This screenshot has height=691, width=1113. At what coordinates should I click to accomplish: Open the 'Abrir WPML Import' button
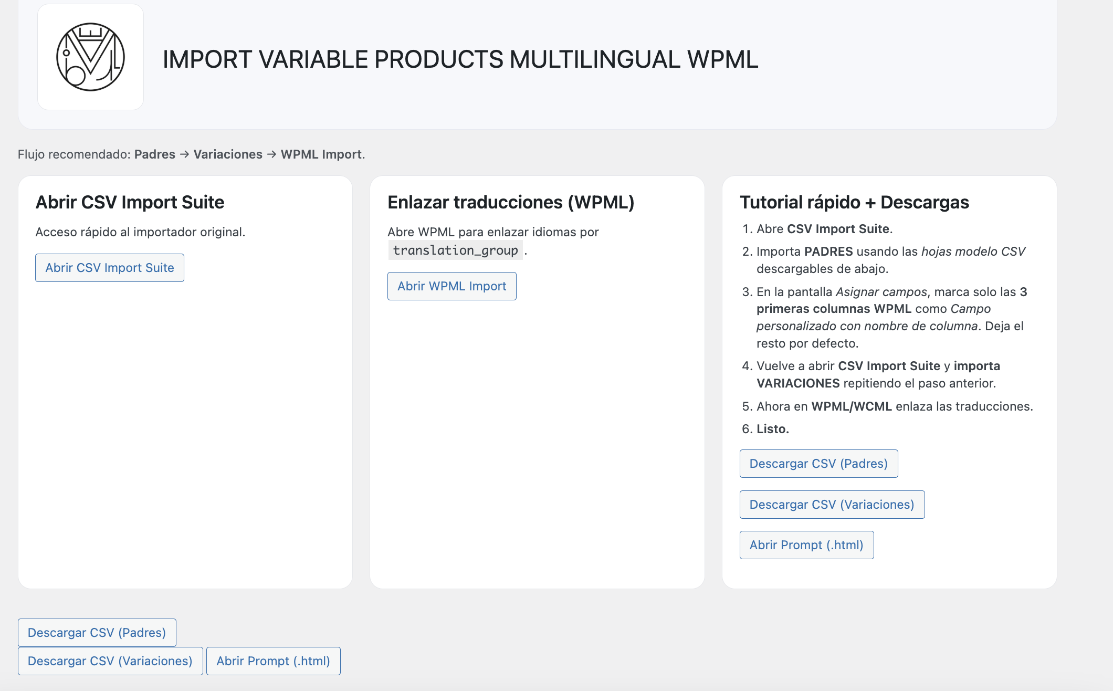(452, 286)
